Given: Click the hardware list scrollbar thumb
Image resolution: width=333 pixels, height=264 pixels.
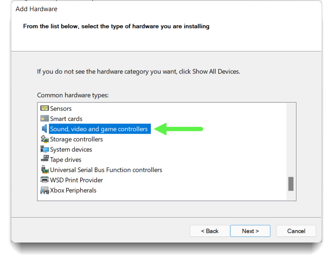Looking at the screenshot, I should (291, 184).
